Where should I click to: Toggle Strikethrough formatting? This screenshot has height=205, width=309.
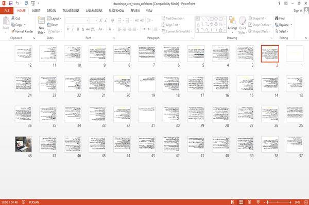pyautogui.click(x=88, y=29)
